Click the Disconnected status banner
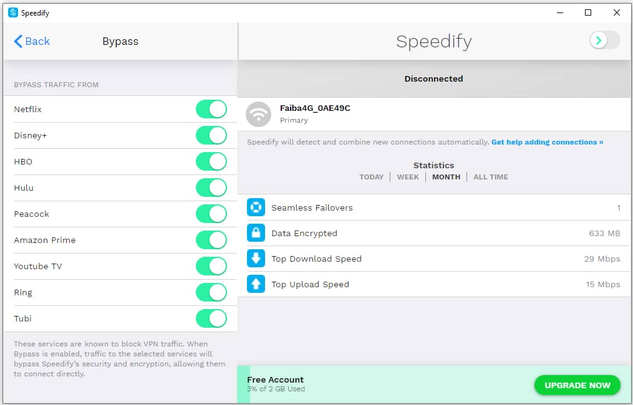Screen dimensions: 633x405 pos(433,79)
